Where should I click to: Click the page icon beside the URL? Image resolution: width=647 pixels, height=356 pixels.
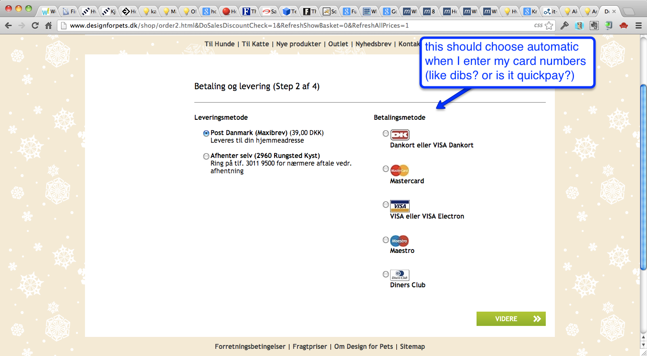[64, 26]
